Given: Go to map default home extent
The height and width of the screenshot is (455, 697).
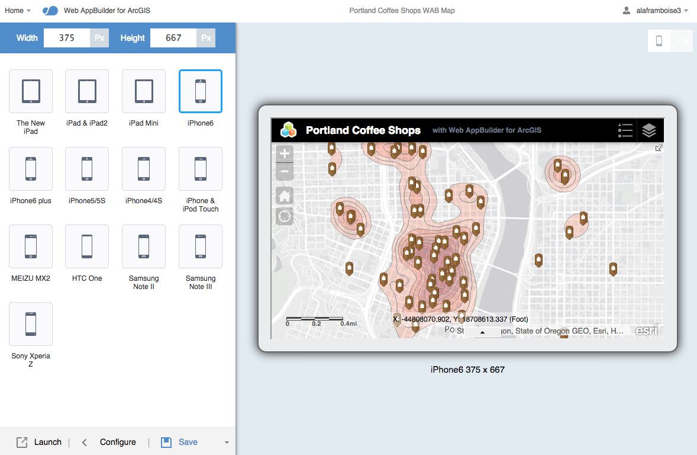Looking at the screenshot, I should (285, 196).
